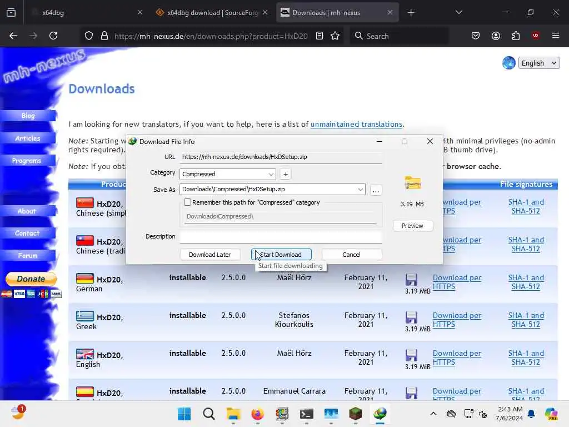Click the UK flag icon for HxD20 English

[85, 354]
